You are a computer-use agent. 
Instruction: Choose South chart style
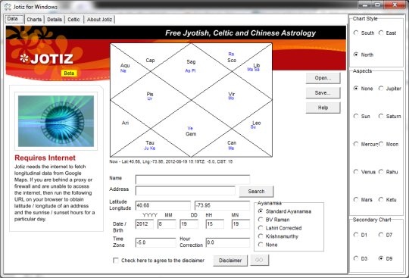pos(364,33)
